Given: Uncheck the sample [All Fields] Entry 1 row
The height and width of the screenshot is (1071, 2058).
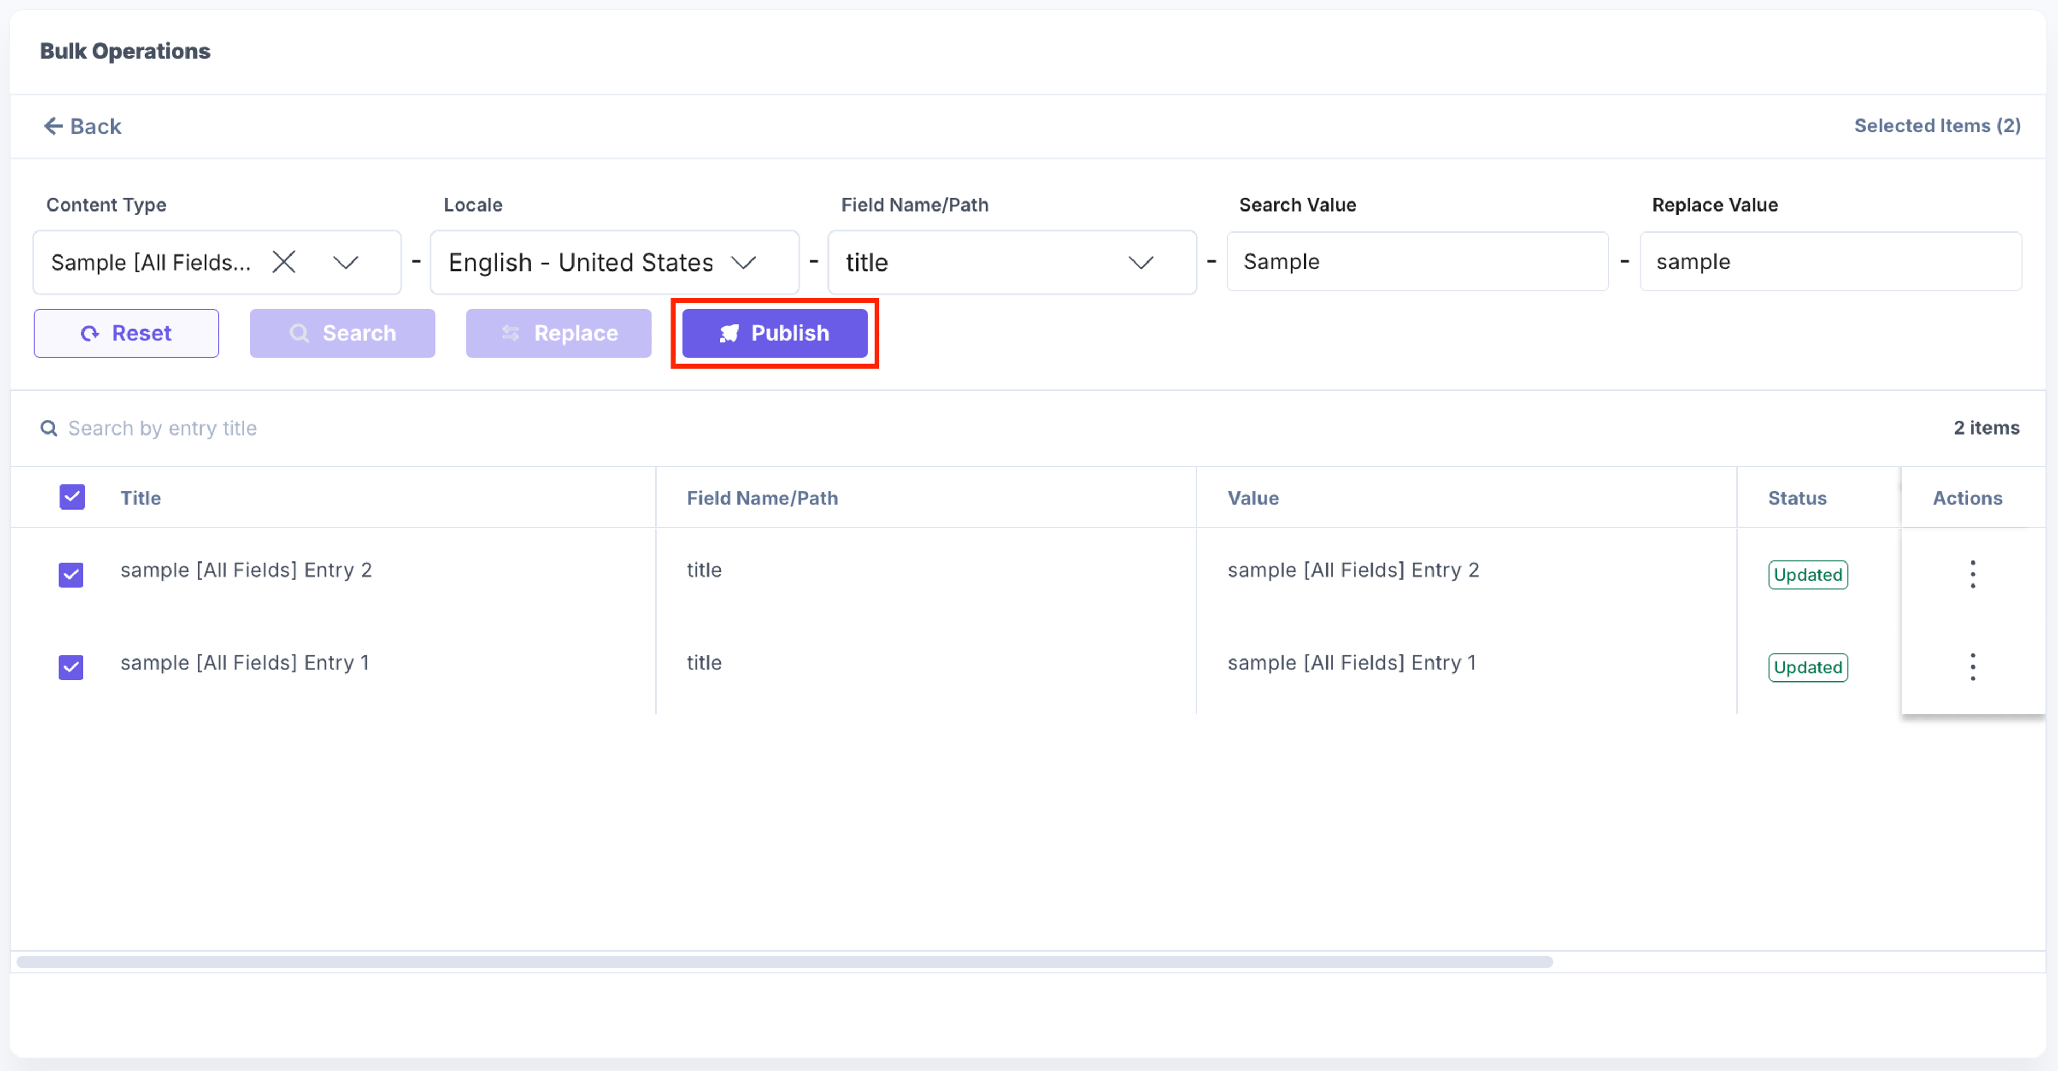Looking at the screenshot, I should click(x=71, y=667).
